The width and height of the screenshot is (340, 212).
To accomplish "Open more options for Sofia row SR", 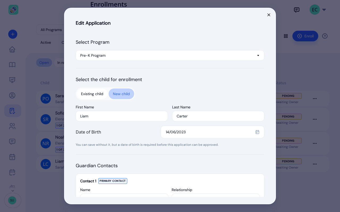I will [x=315, y=119].
